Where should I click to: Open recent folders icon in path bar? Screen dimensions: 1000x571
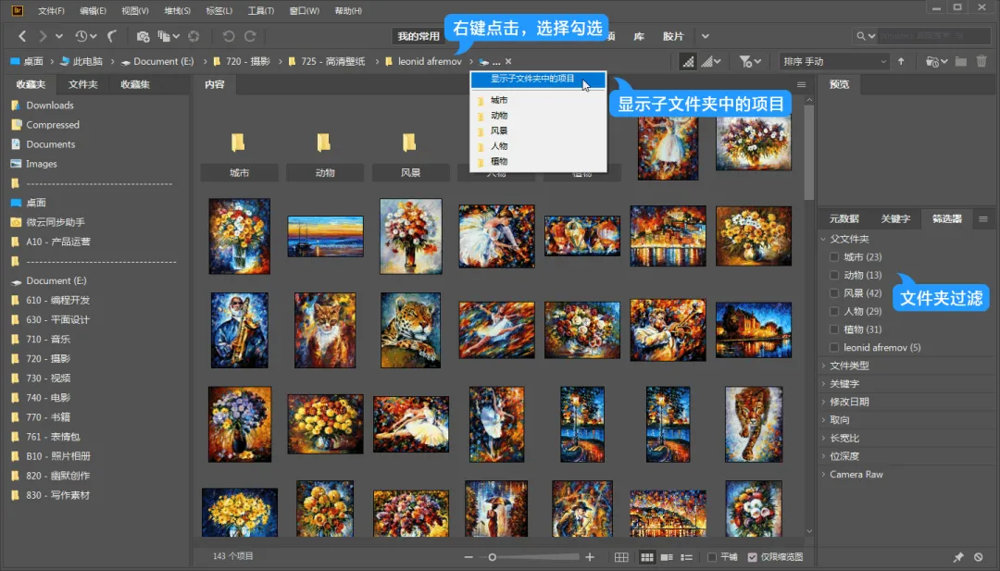click(935, 62)
